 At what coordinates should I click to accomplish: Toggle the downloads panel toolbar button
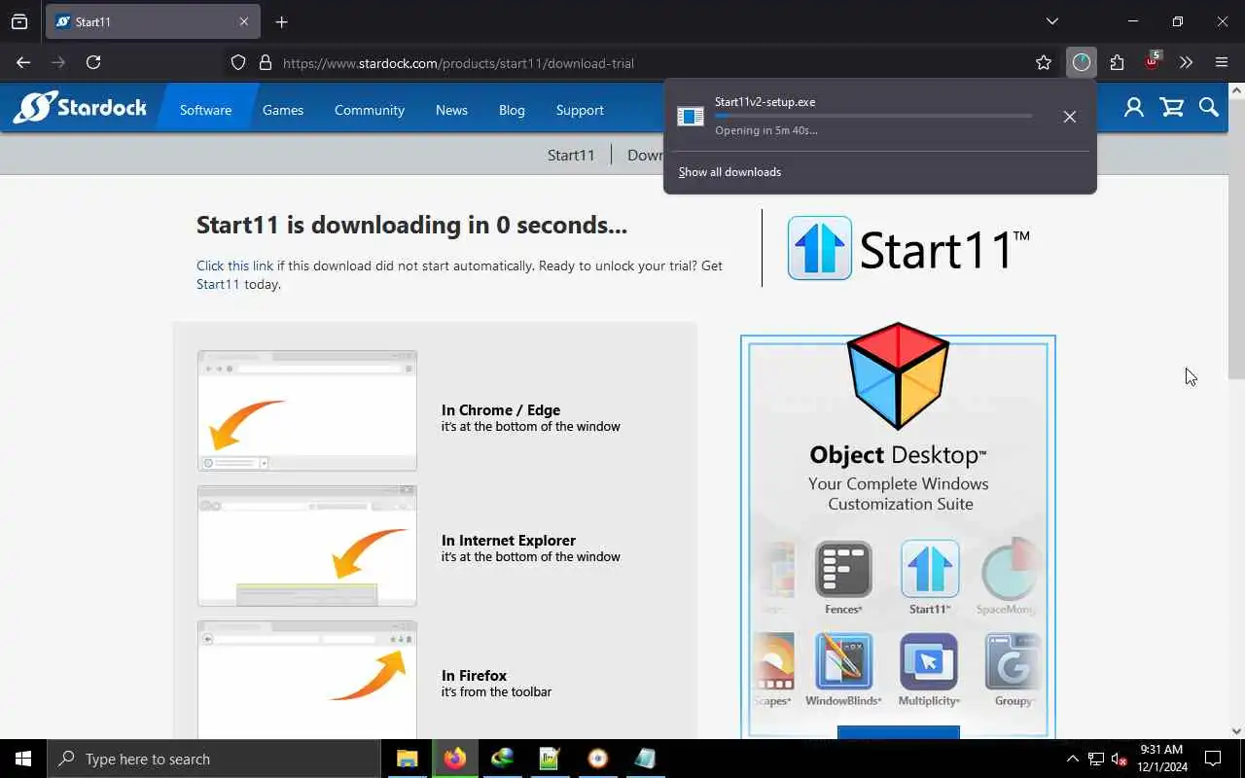tap(1082, 62)
